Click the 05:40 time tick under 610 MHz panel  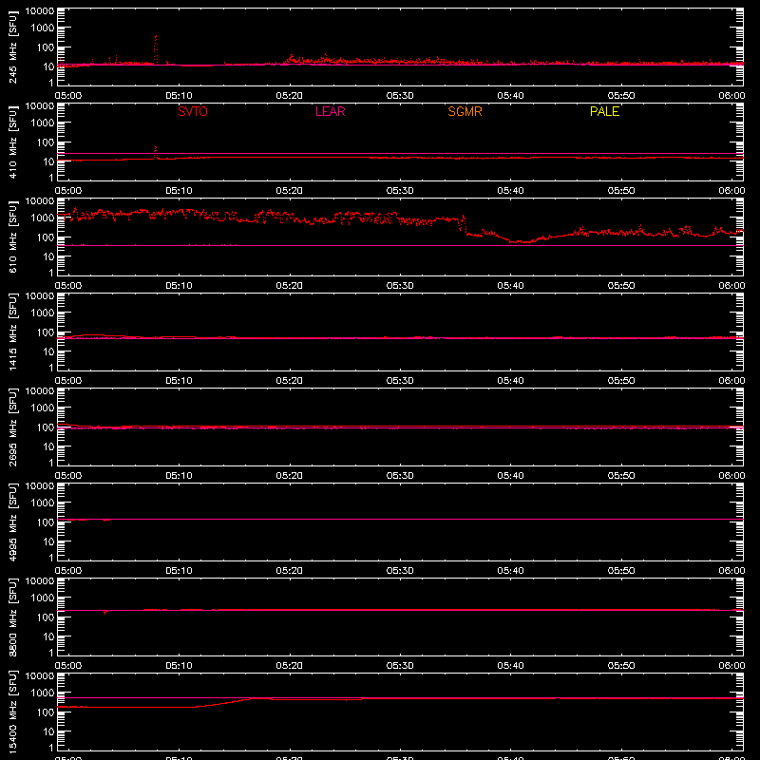click(x=510, y=286)
